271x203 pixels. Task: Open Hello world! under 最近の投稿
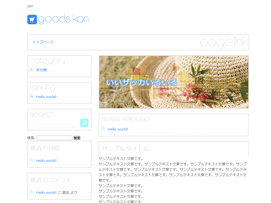coord(46,161)
